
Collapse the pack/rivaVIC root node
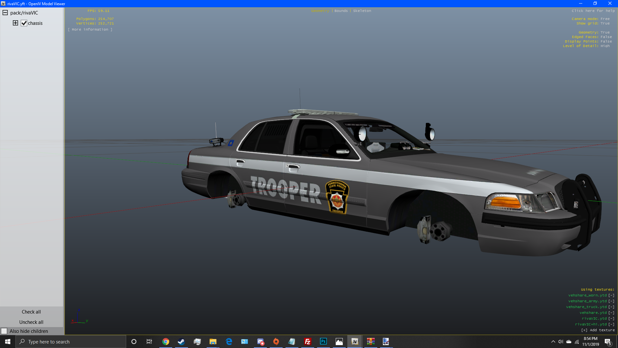tap(5, 13)
